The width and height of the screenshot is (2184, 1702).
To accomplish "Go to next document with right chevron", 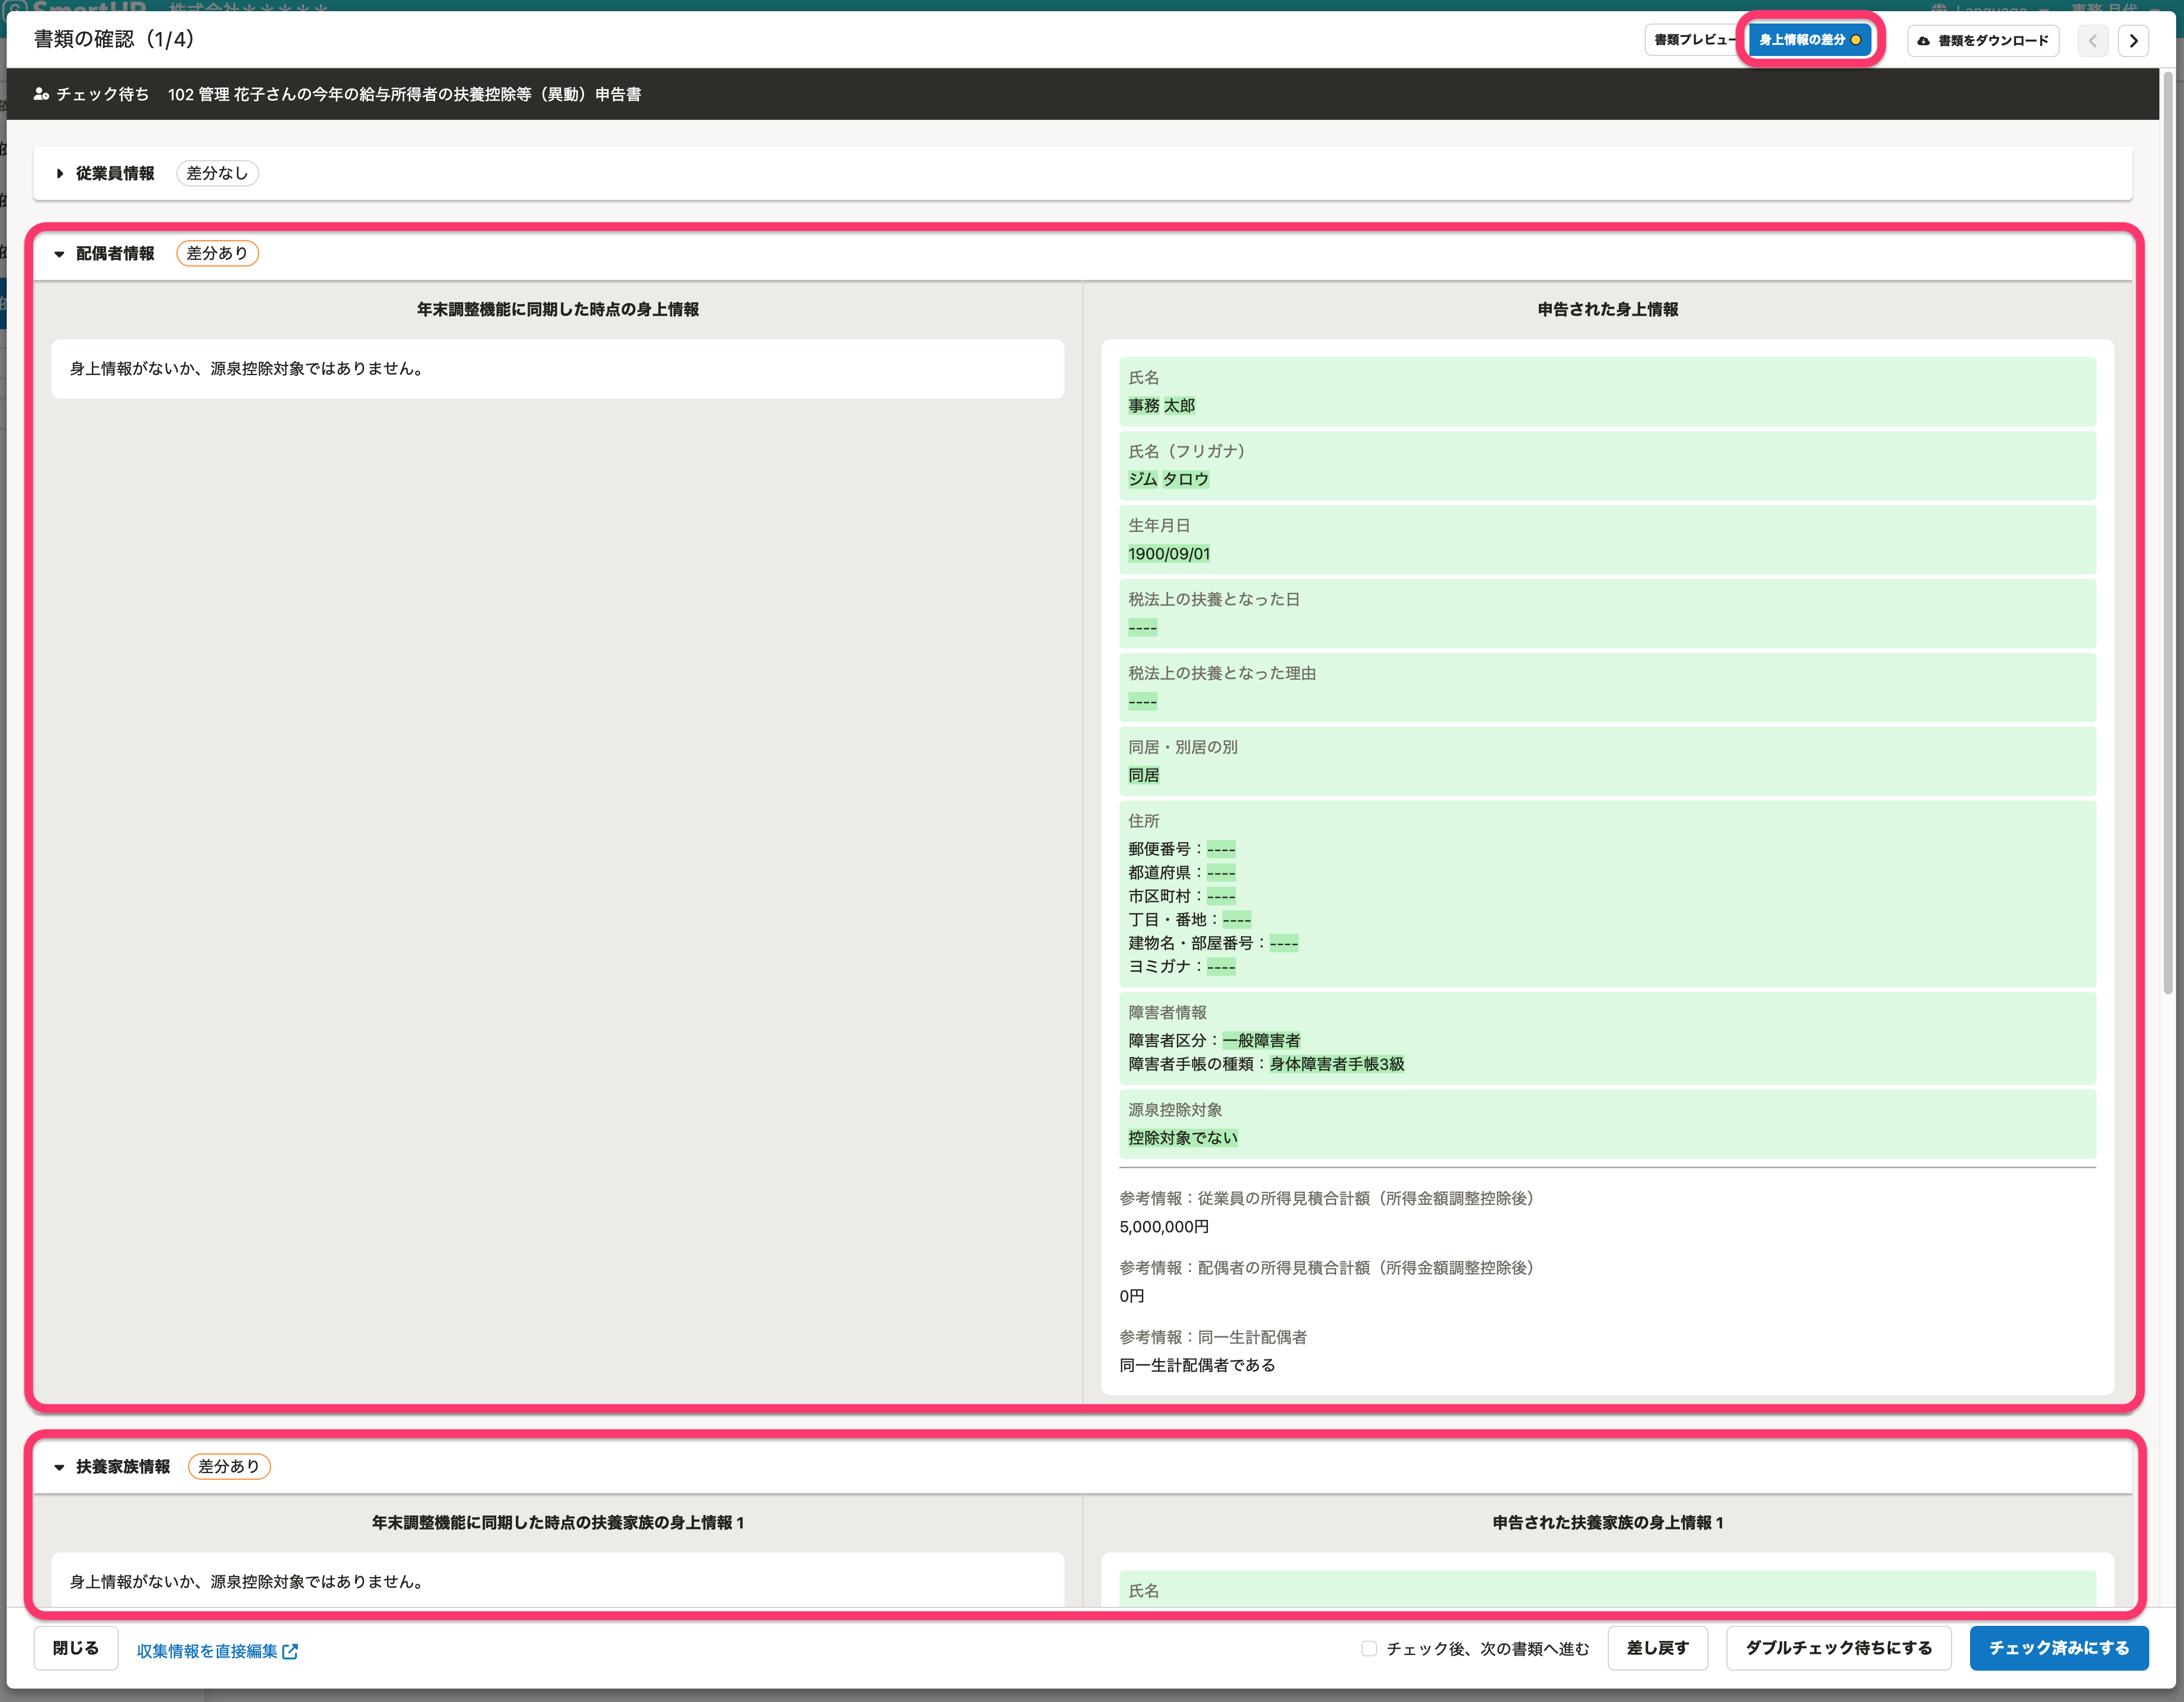I will click(2133, 41).
